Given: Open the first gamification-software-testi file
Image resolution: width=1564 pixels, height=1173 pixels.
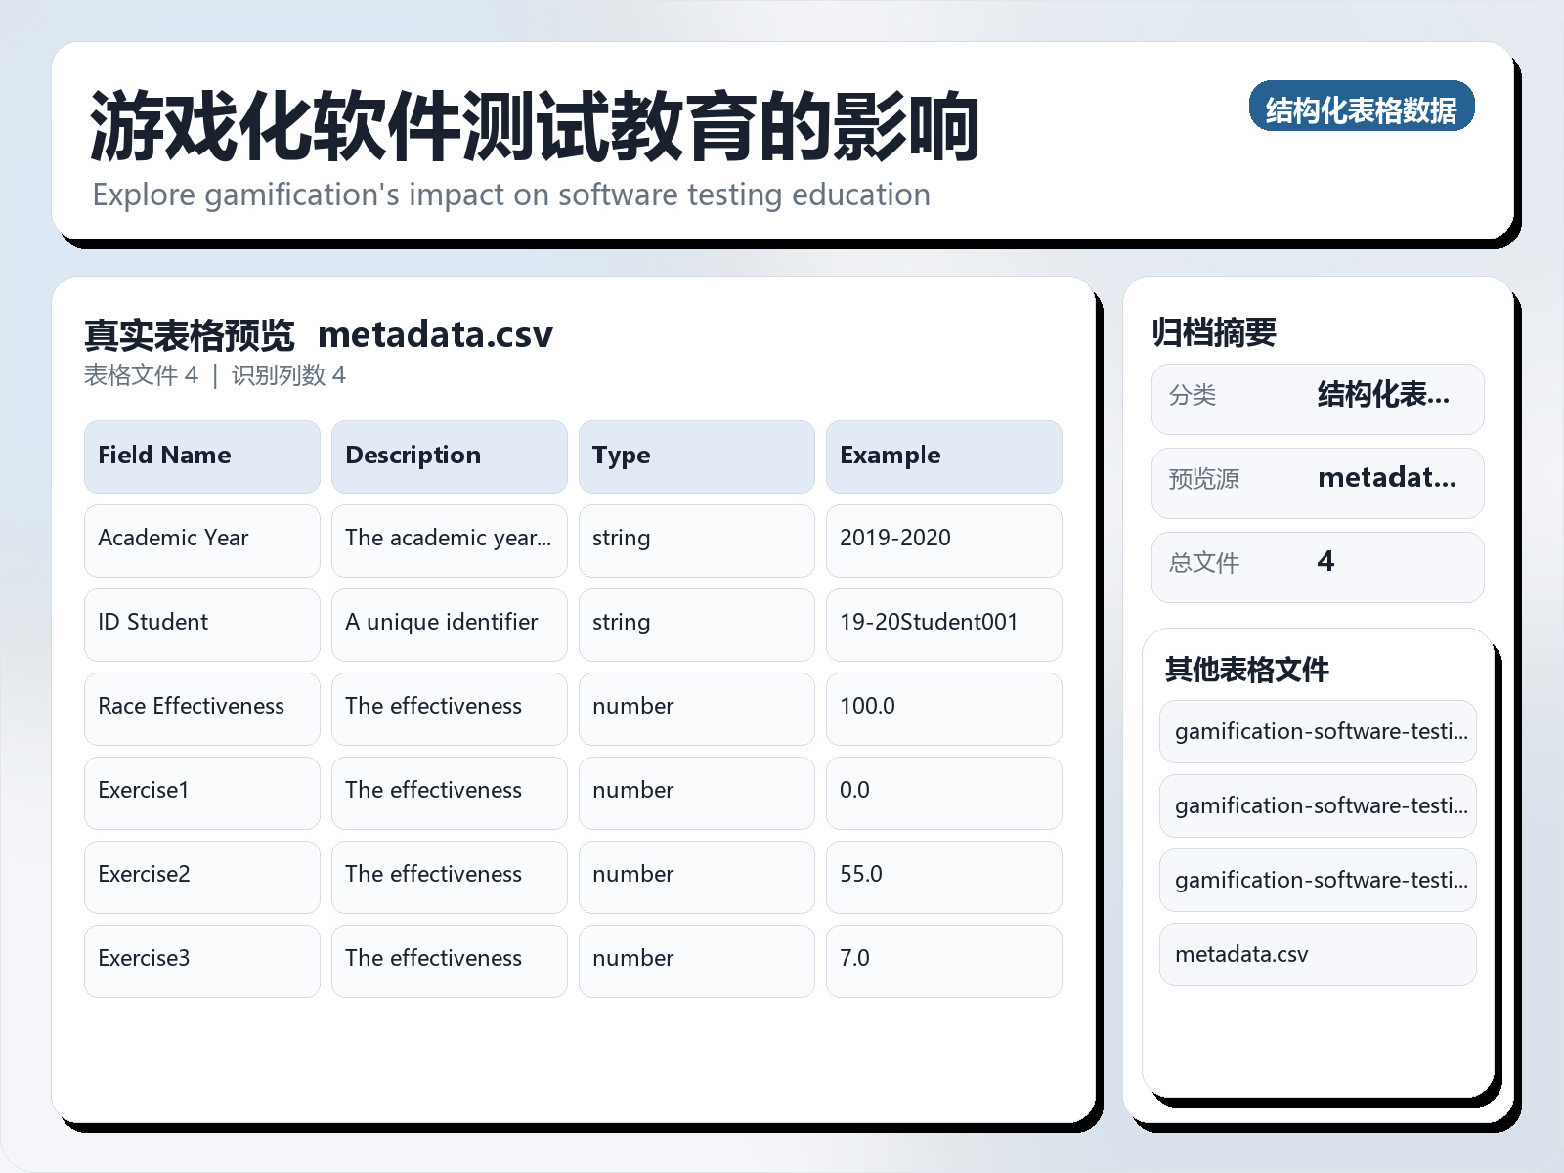Looking at the screenshot, I should pos(1317,731).
